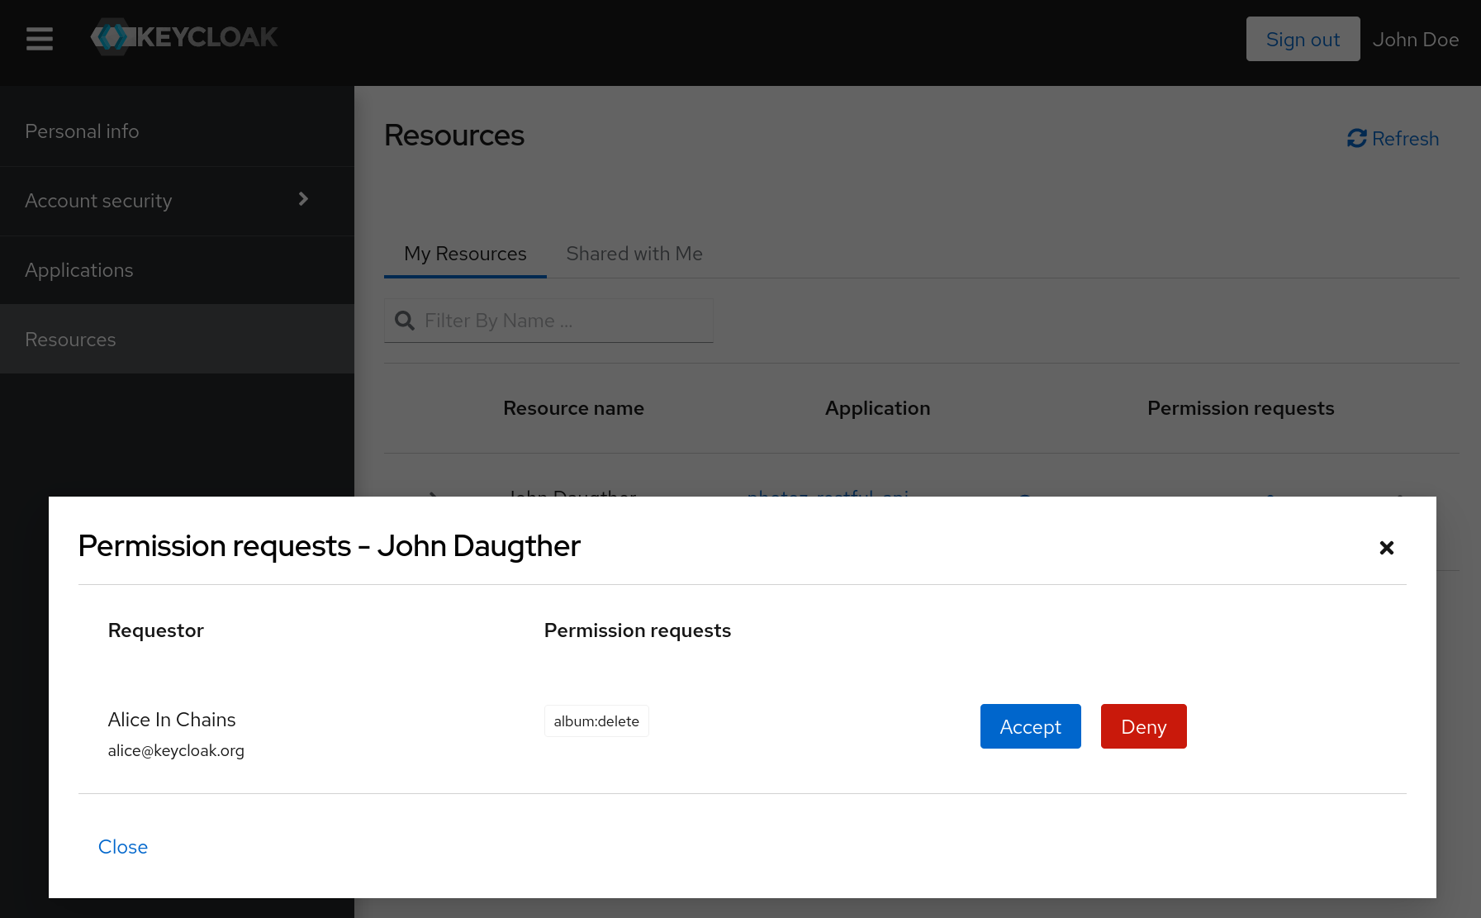Dismiss dialog using the X icon
Screen dimensions: 1481x918
[x=1386, y=548]
